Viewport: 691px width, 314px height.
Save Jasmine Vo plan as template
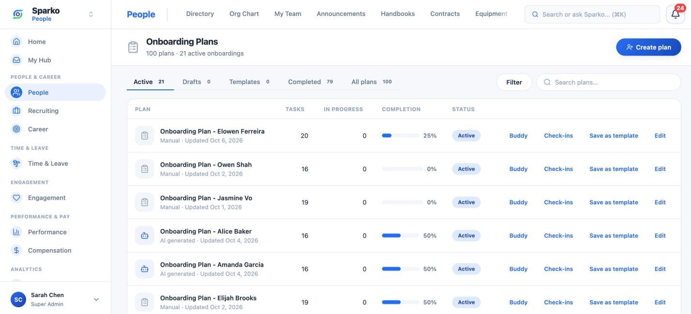[614, 202]
